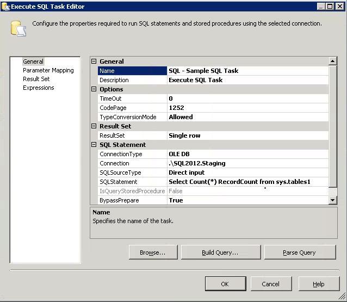Cancel the task editor dialog
Screen dimensions: 347x302
[270, 284]
